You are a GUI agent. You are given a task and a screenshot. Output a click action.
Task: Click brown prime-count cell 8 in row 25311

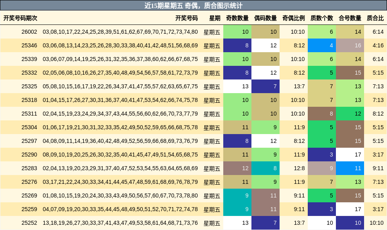click(321, 114)
